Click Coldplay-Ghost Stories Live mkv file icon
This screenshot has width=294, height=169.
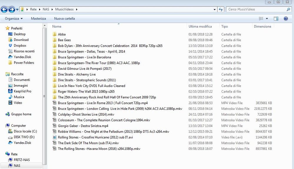pos(54,114)
